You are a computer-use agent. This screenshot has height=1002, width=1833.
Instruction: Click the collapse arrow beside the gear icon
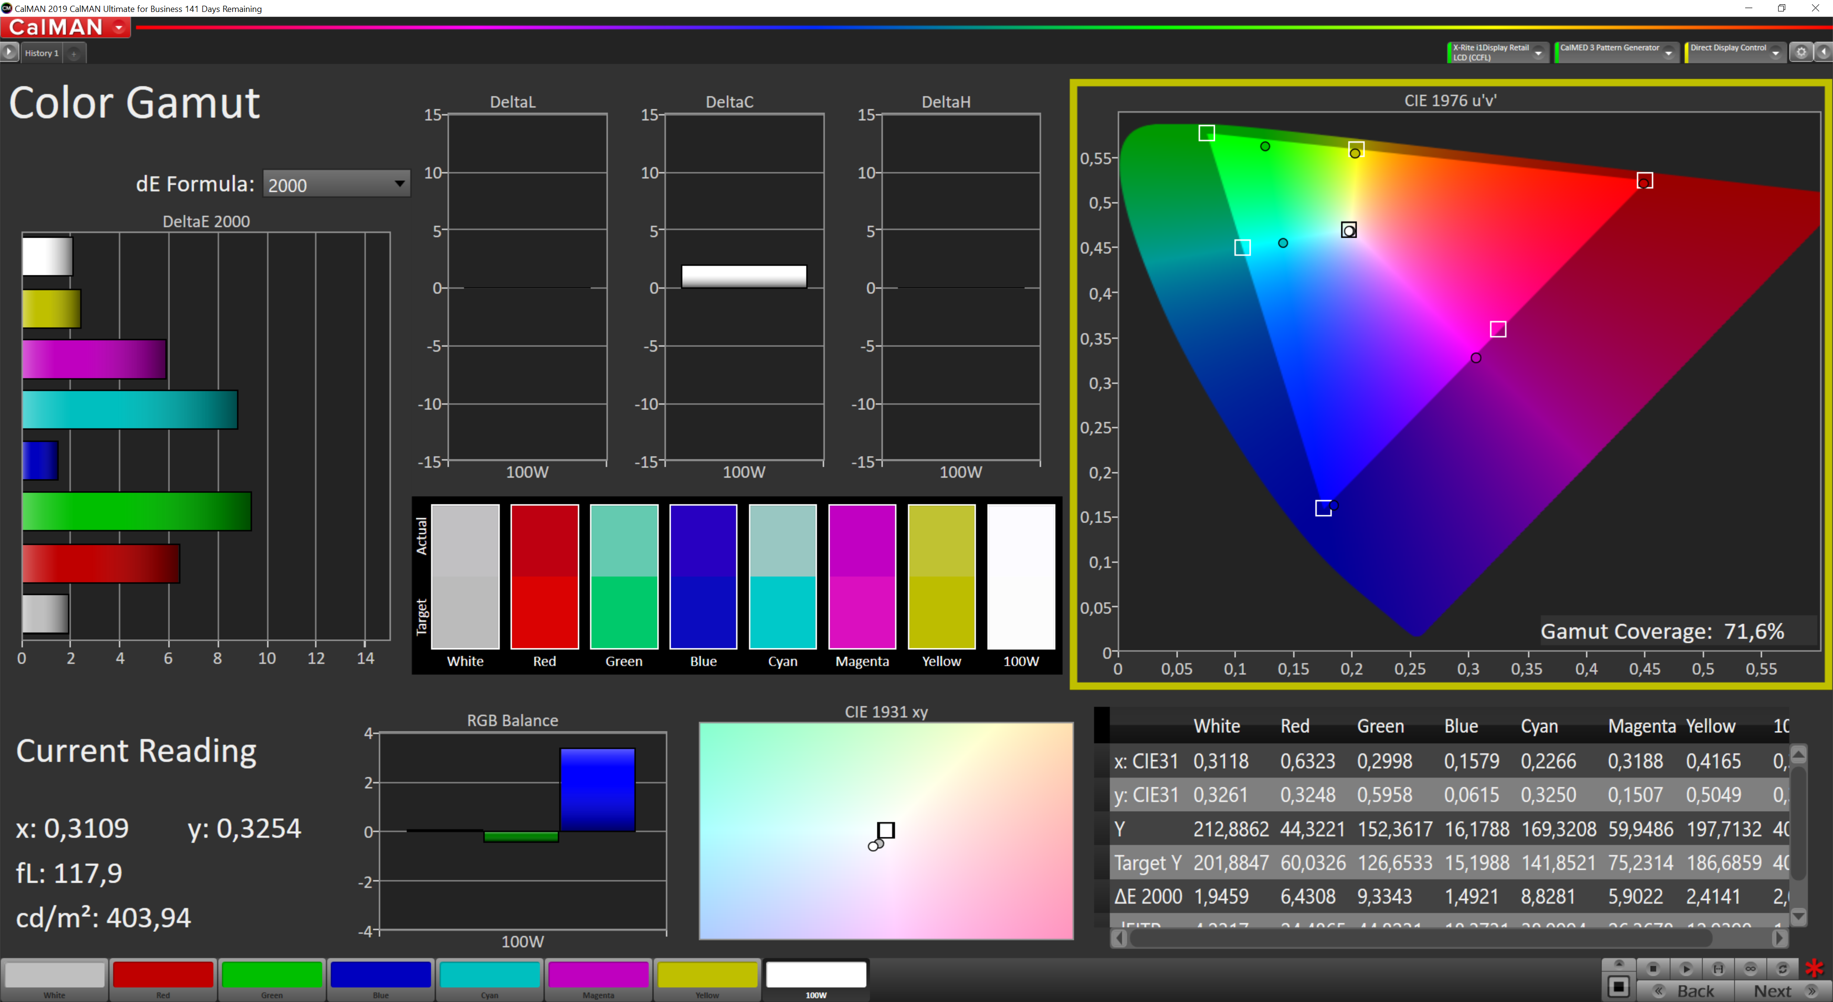click(x=1824, y=52)
